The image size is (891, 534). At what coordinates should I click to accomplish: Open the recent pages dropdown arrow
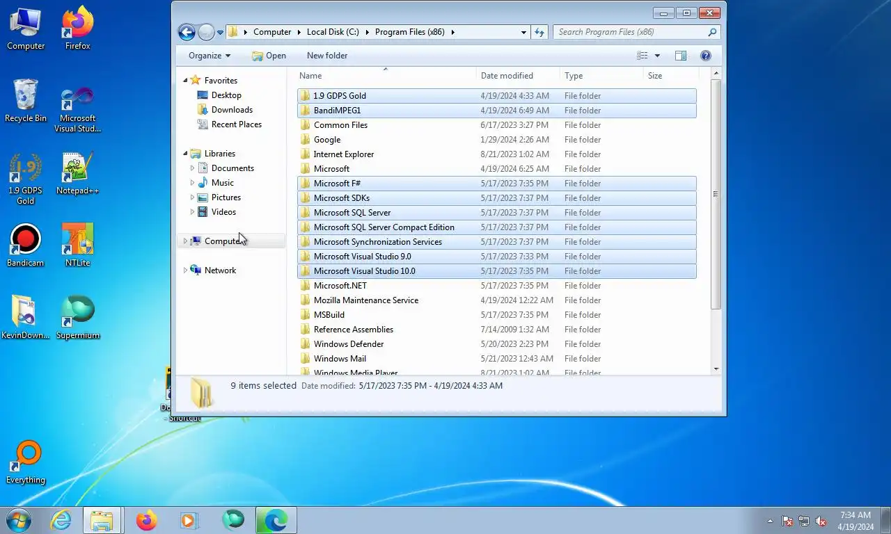point(220,32)
